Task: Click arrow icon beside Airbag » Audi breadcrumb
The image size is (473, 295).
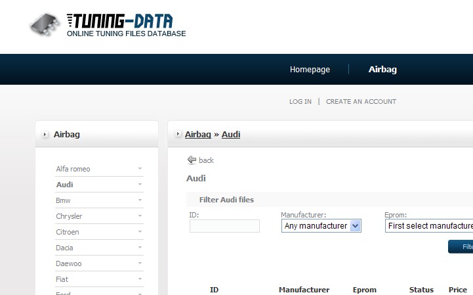Action: 178,135
